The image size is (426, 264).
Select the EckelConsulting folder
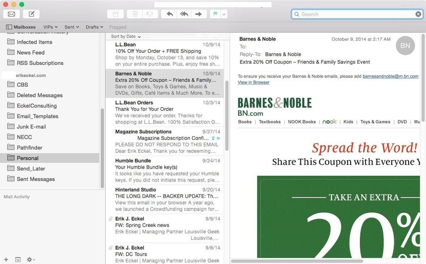[x=50, y=105]
